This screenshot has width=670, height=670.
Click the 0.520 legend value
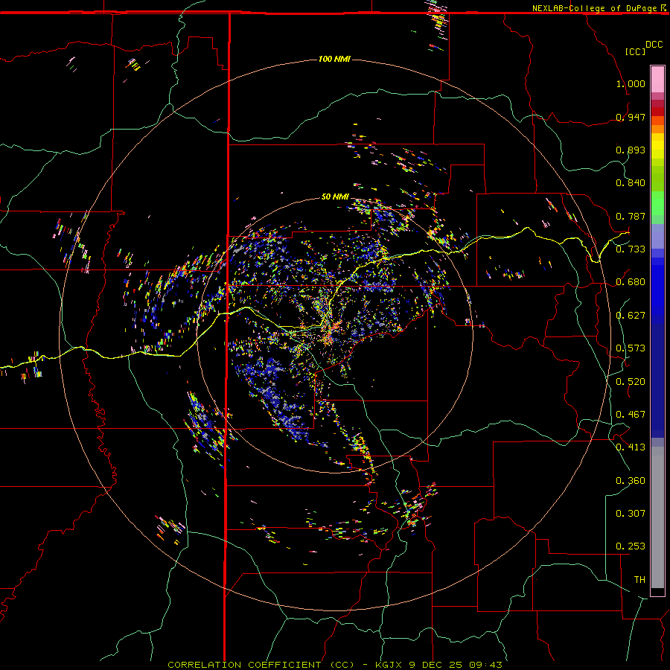pyautogui.click(x=631, y=381)
